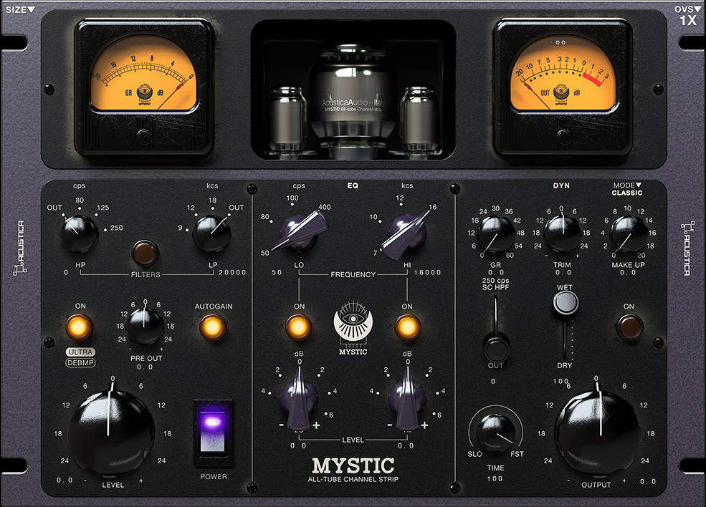
Task: Click the PRE OUT knob
Action: (x=145, y=326)
